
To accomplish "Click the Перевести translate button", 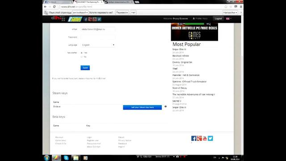I will click(x=122, y=13).
